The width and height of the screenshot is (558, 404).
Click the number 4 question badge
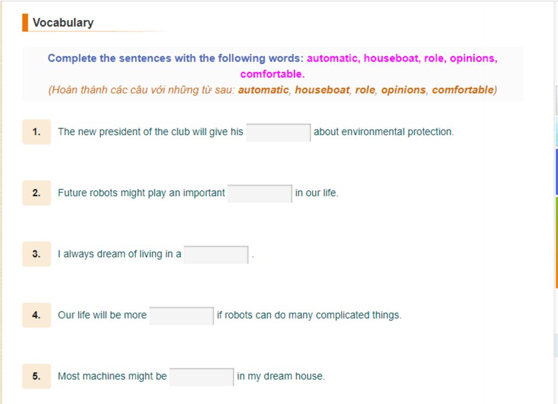coord(37,315)
